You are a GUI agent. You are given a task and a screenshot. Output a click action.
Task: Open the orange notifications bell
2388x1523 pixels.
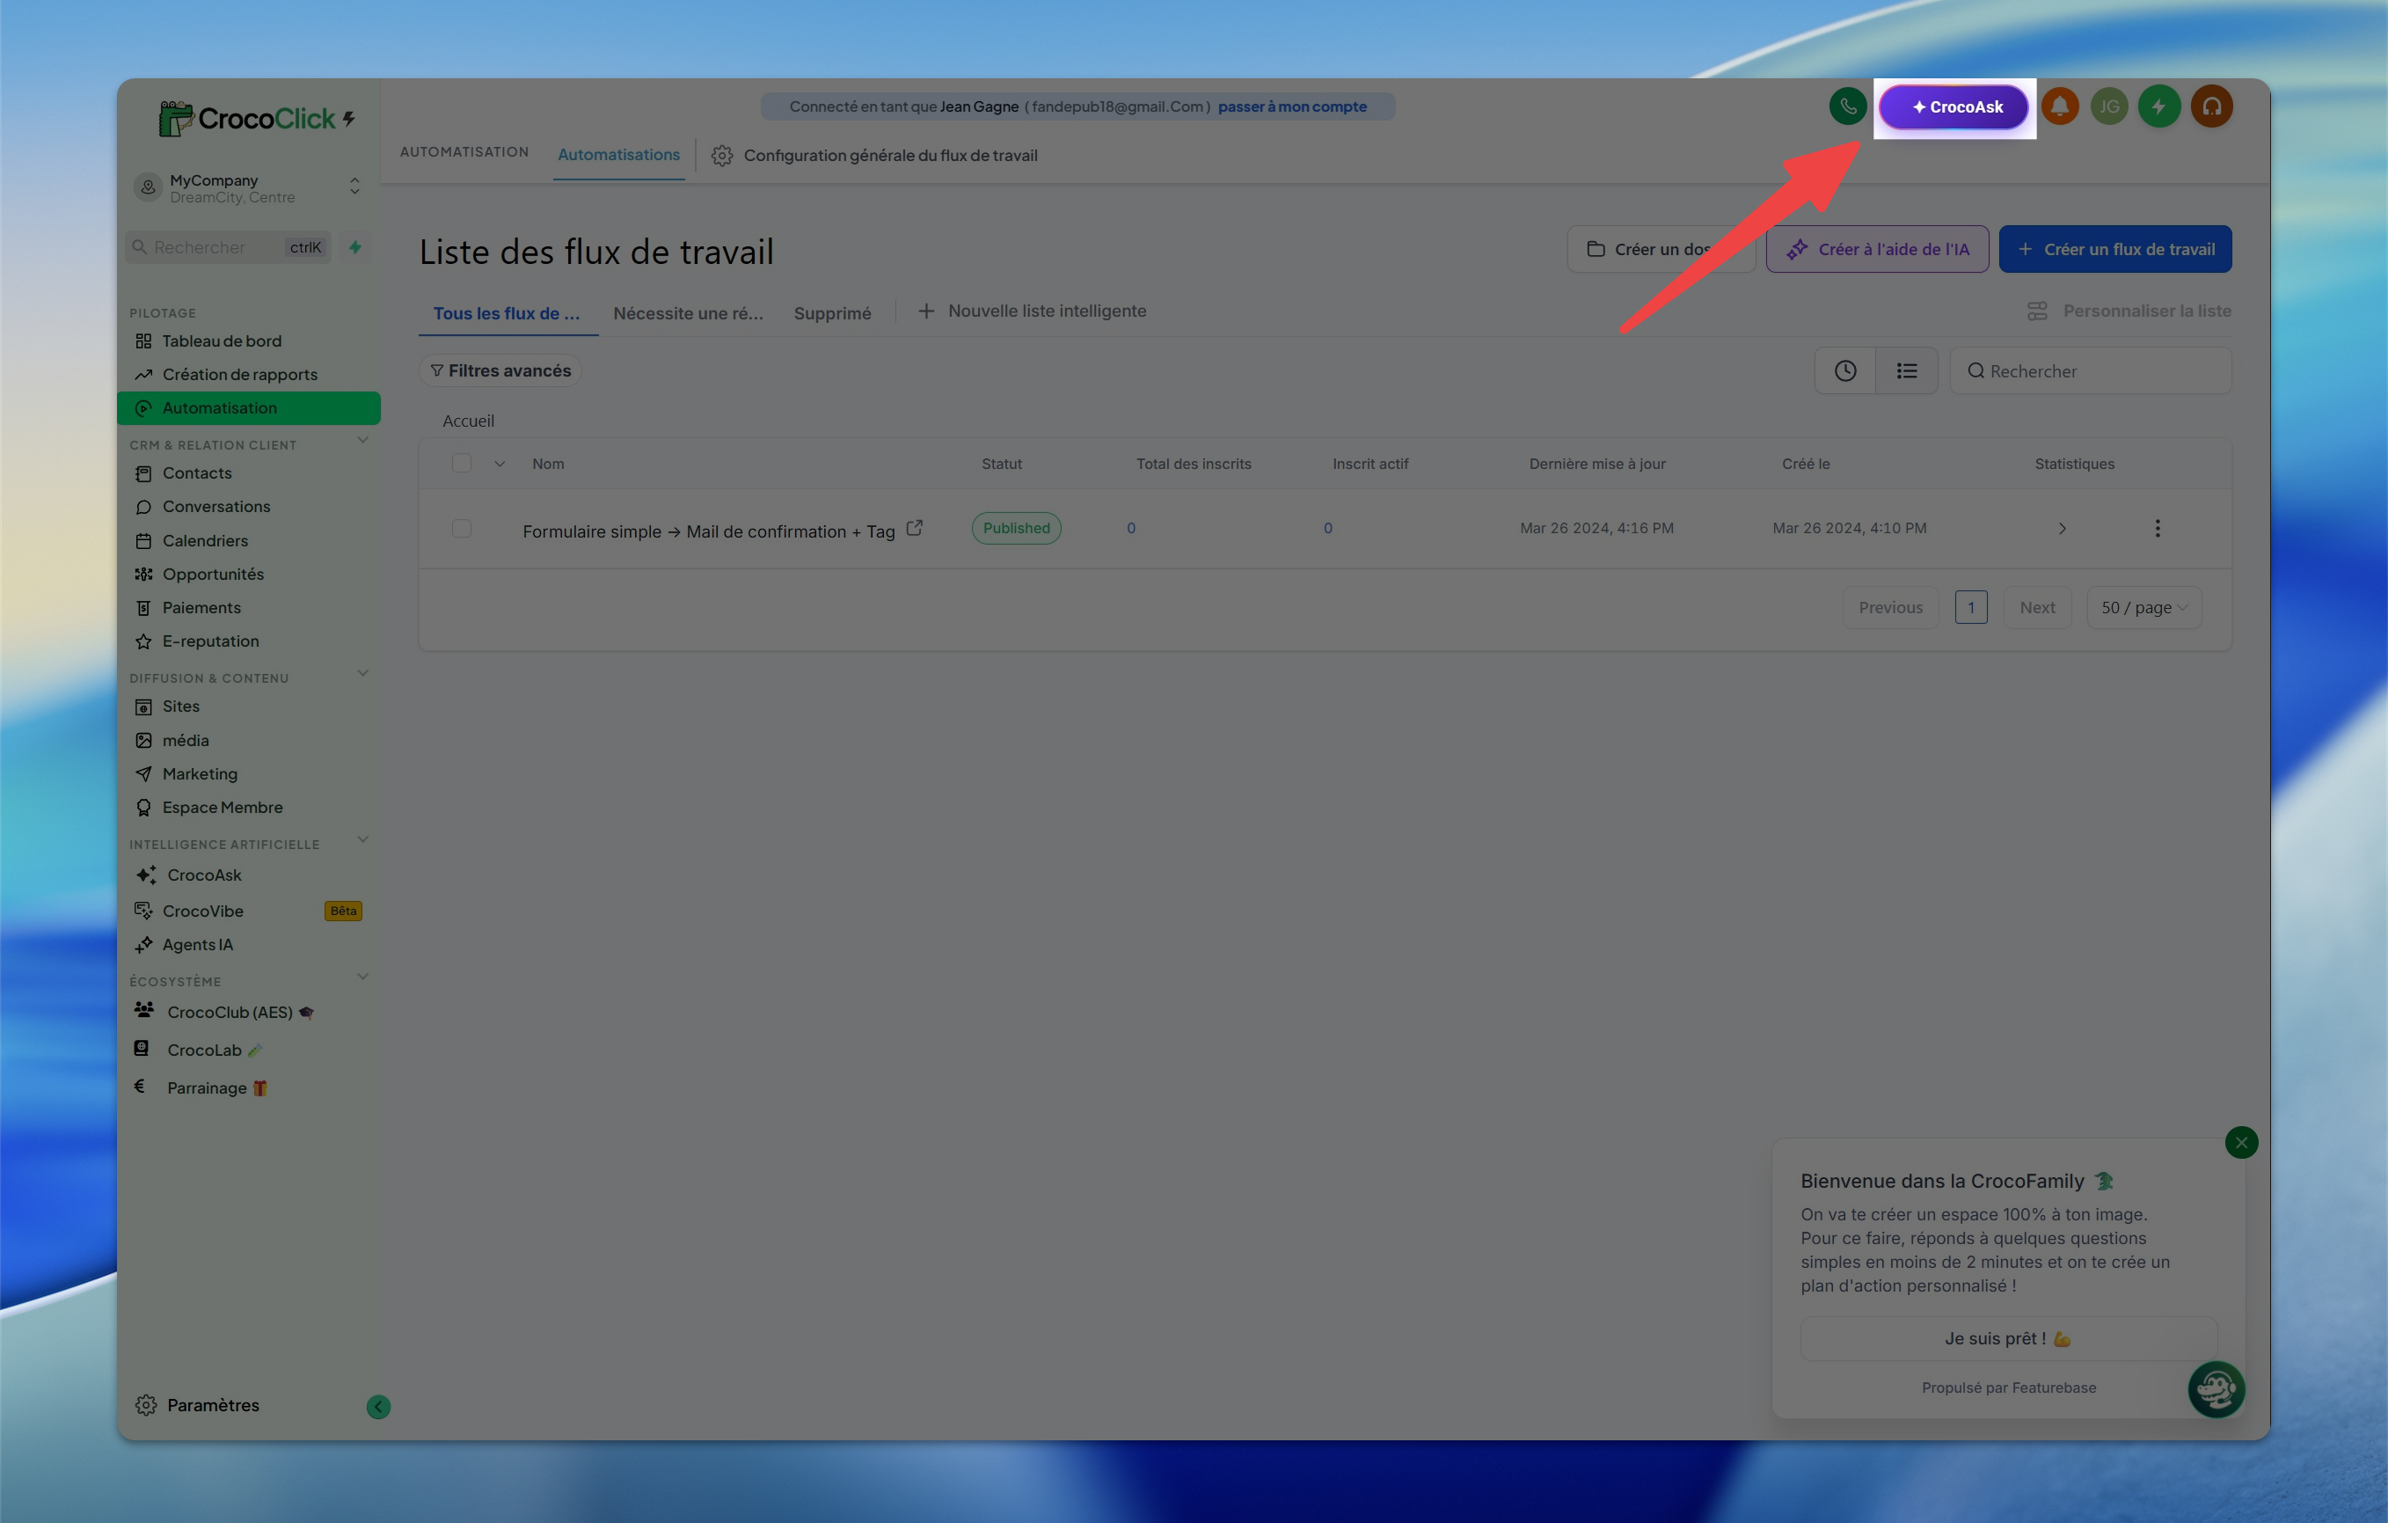2060,106
